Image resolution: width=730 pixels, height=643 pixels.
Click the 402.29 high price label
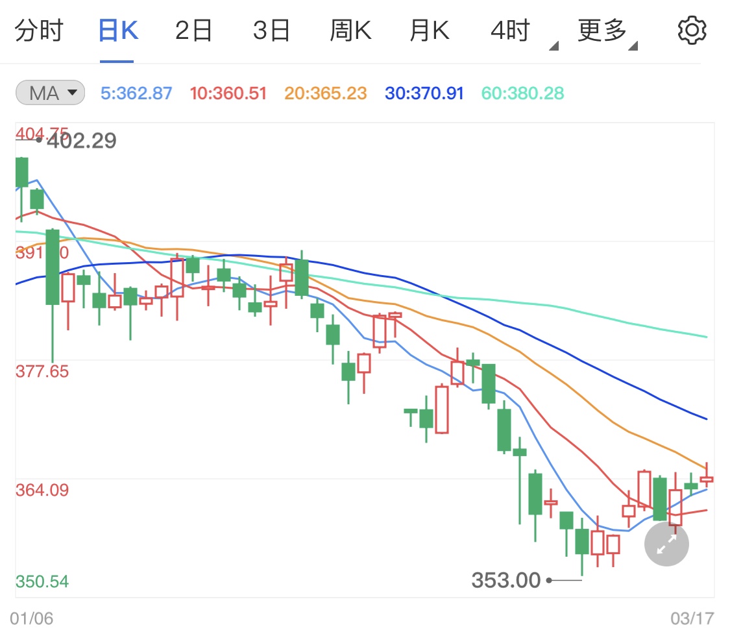pos(82,141)
